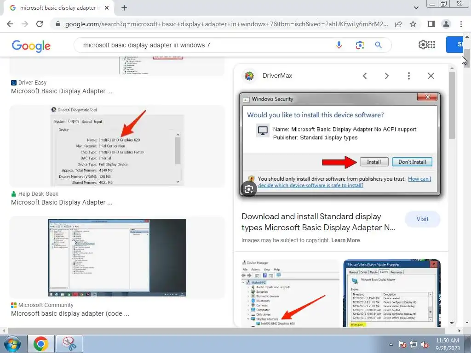Search by image with Google Lens
This screenshot has height=353, width=471.
tap(360, 45)
